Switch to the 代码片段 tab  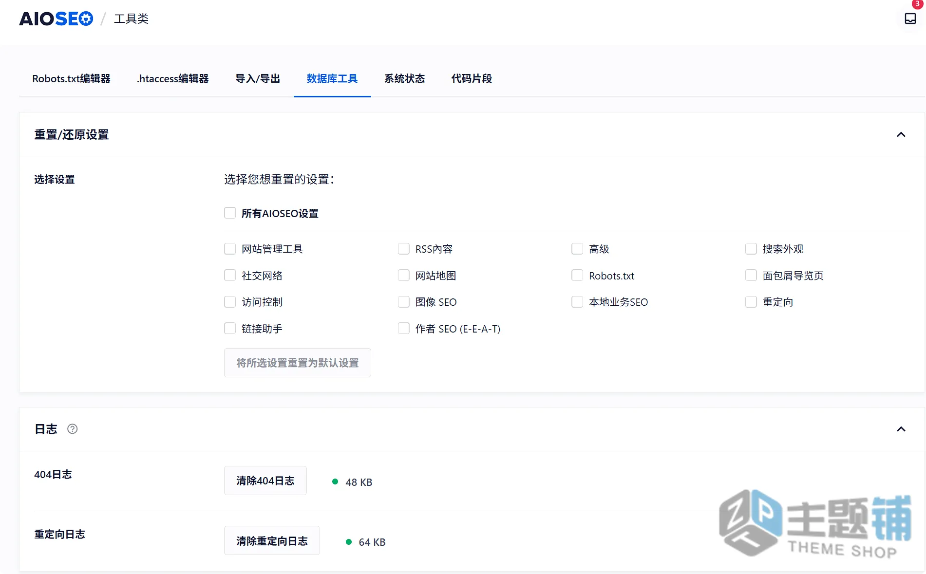(x=472, y=78)
